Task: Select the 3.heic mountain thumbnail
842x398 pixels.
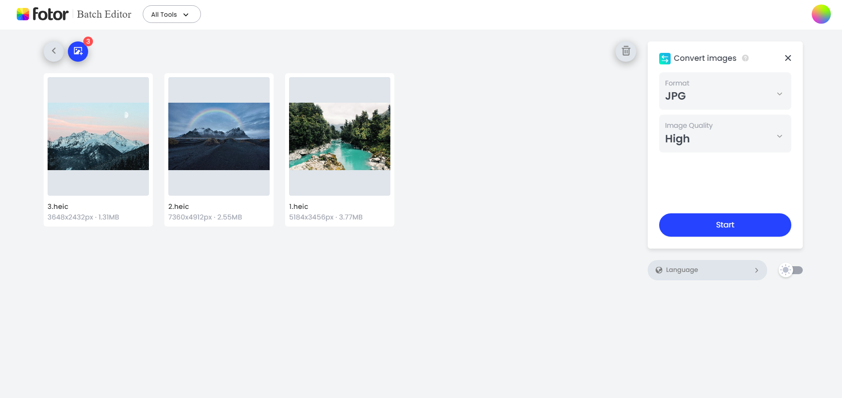Action: click(98, 136)
